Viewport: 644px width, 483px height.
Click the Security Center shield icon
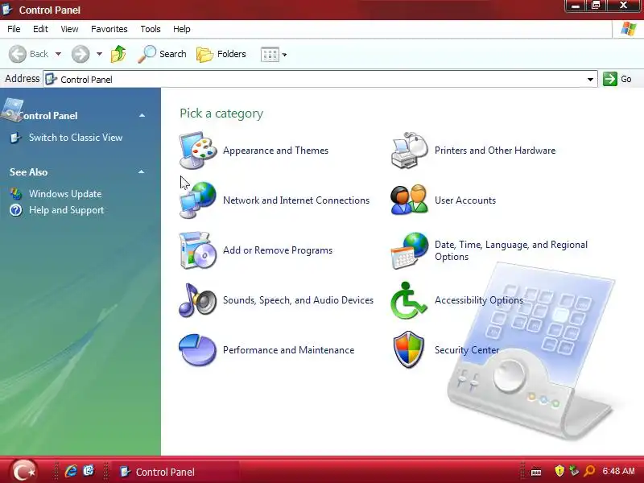[x=409, y=350]
